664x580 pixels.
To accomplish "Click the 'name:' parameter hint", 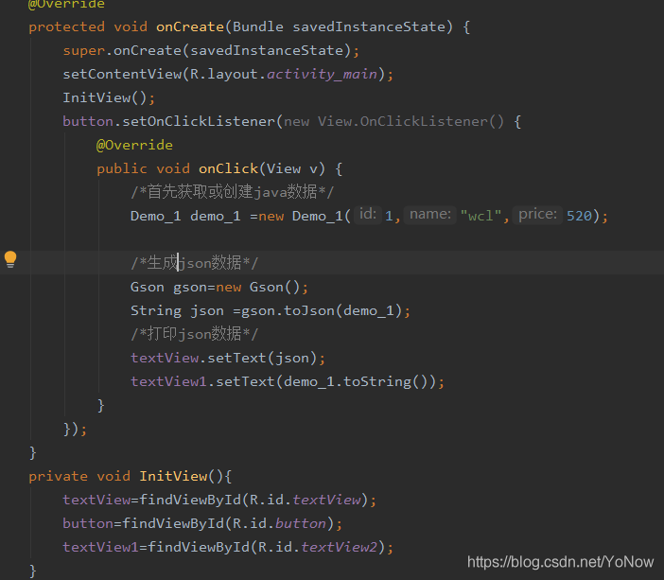I will 429,215.
